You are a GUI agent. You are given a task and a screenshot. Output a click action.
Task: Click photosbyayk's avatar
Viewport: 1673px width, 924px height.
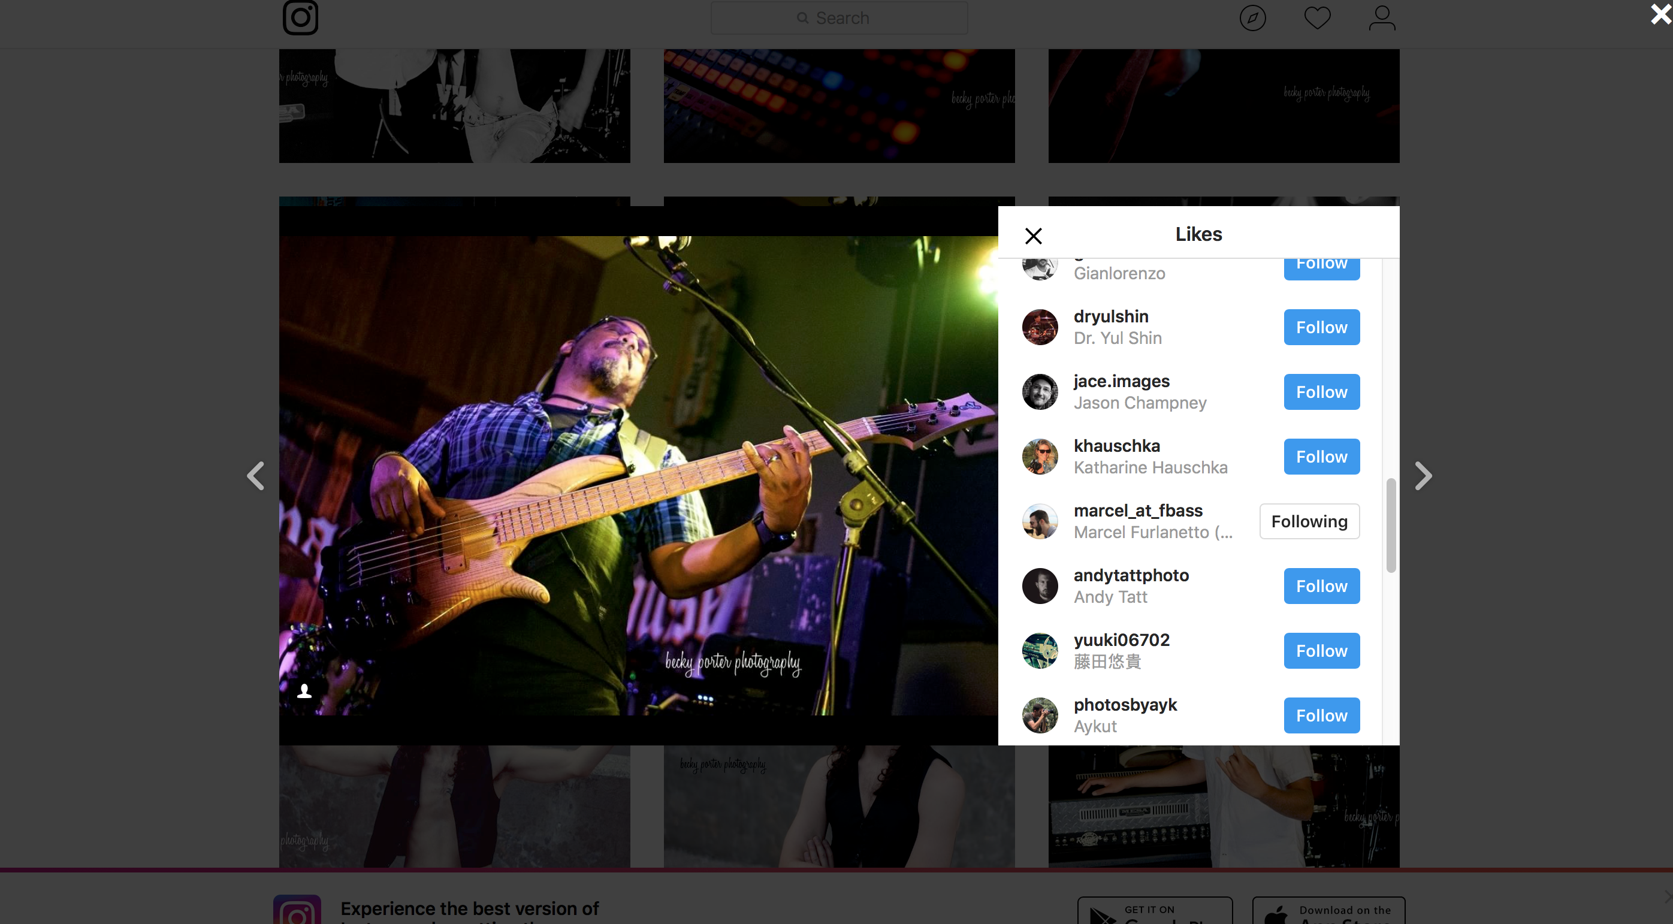coord(1040,715)
